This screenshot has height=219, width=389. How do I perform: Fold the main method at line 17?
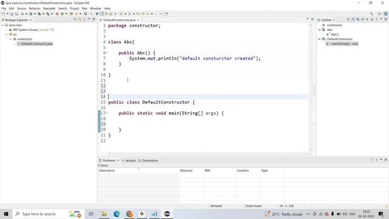click(107, 113)
